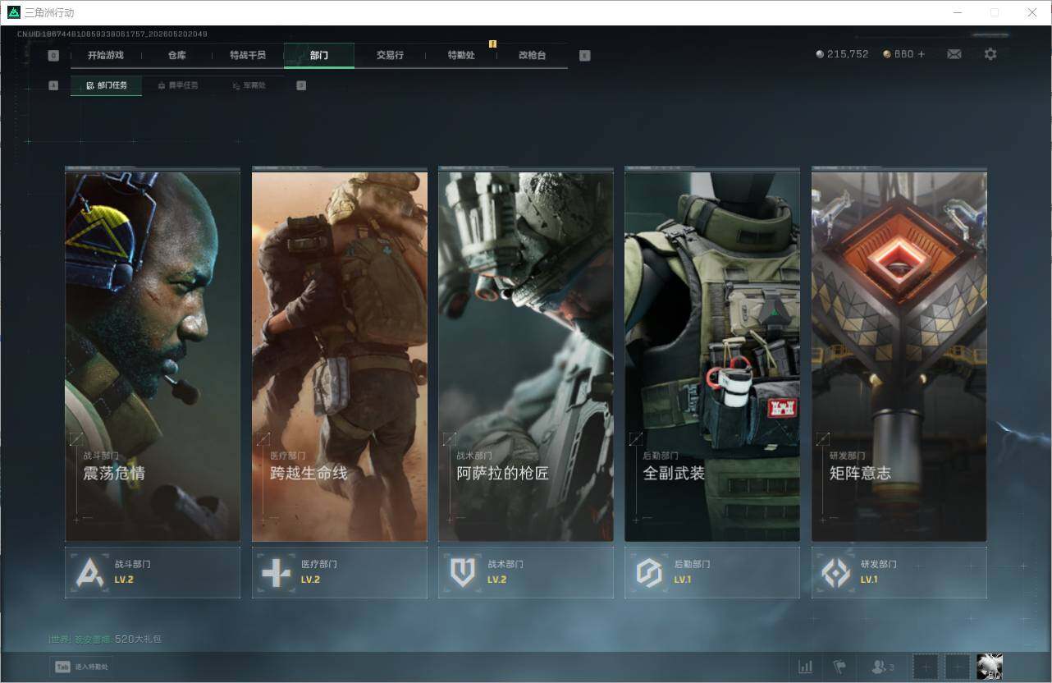Click the first empty squad slot plus
The image size is (1052, 683).
pos(926,667)
